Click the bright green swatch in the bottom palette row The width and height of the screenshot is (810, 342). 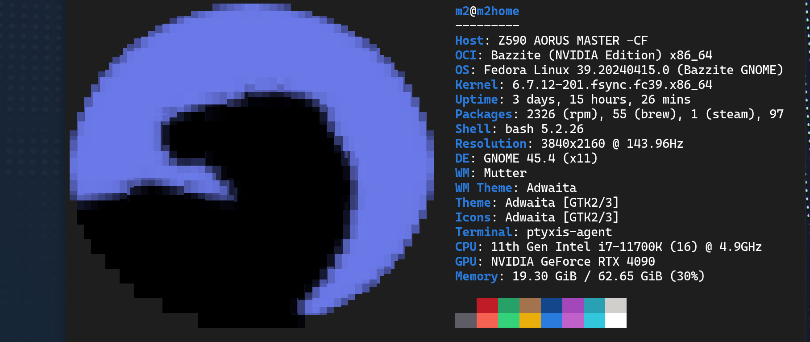point(509,321)
